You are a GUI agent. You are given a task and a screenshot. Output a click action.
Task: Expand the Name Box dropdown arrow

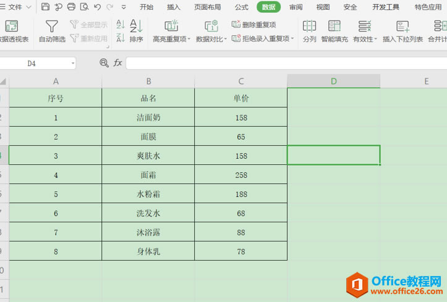pos(73,64)
